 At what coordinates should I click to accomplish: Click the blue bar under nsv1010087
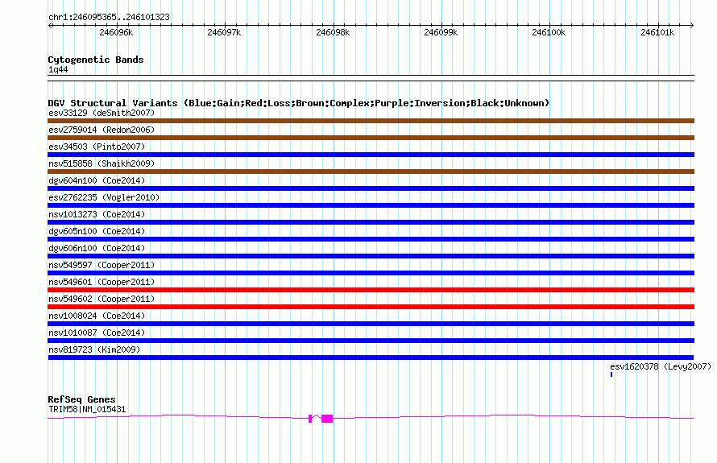point(371,341)
